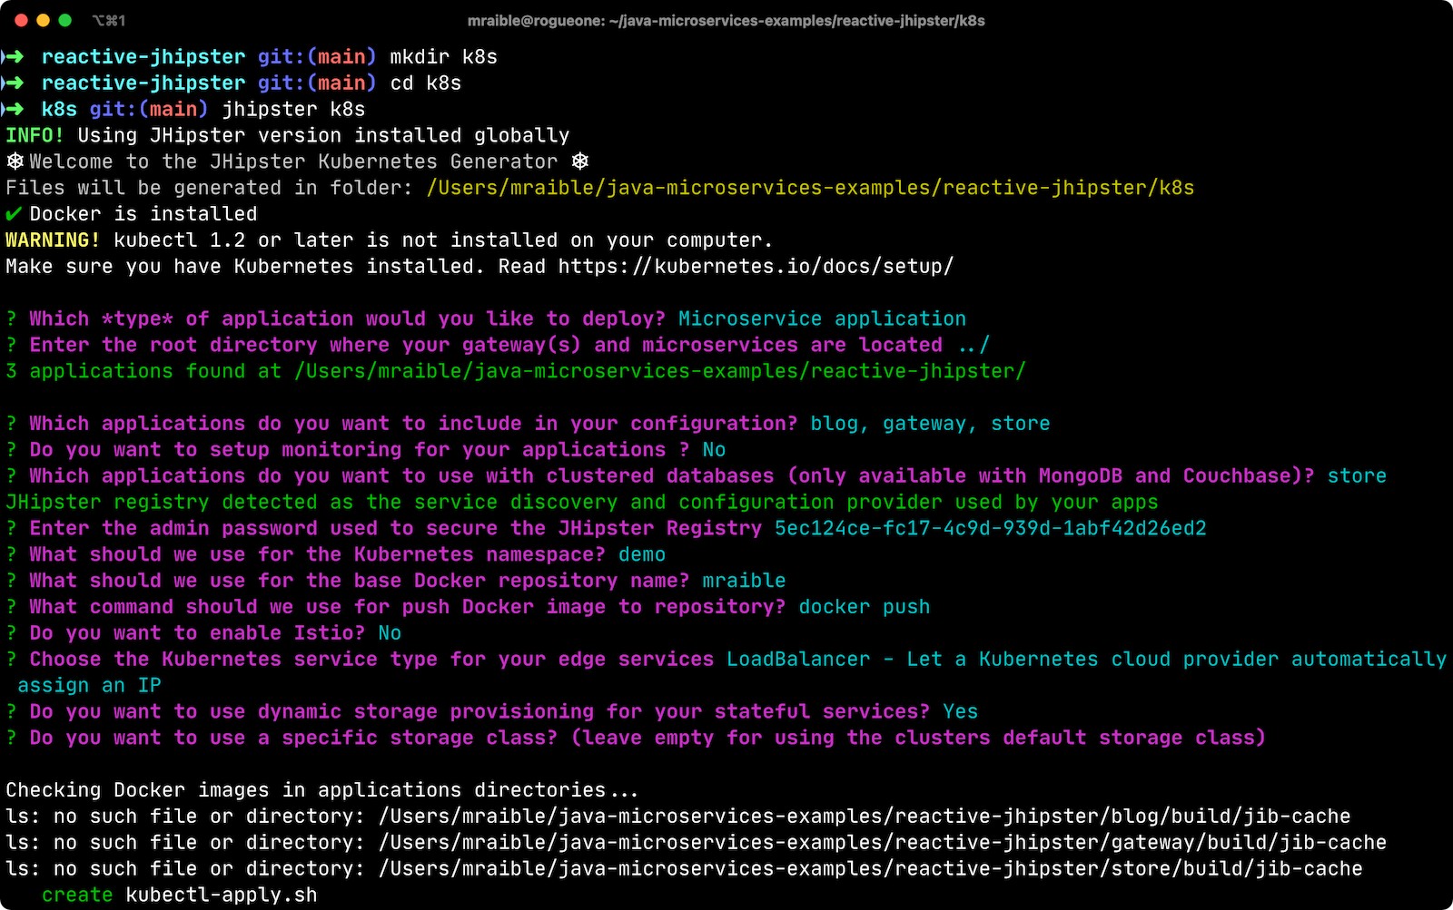Click the yellow WARNING! label
This screenshot has height=910, width=1453.
click(53, 240)
